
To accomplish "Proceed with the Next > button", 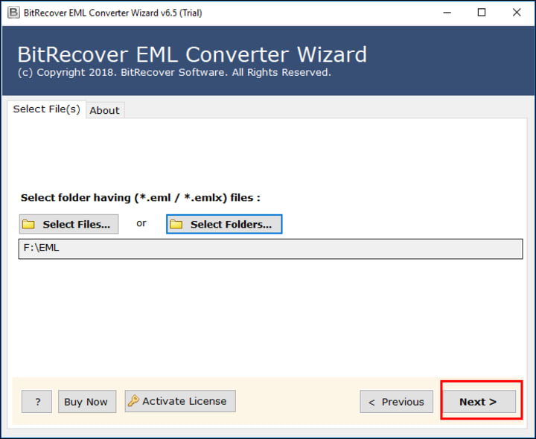I will coord(479,401).
